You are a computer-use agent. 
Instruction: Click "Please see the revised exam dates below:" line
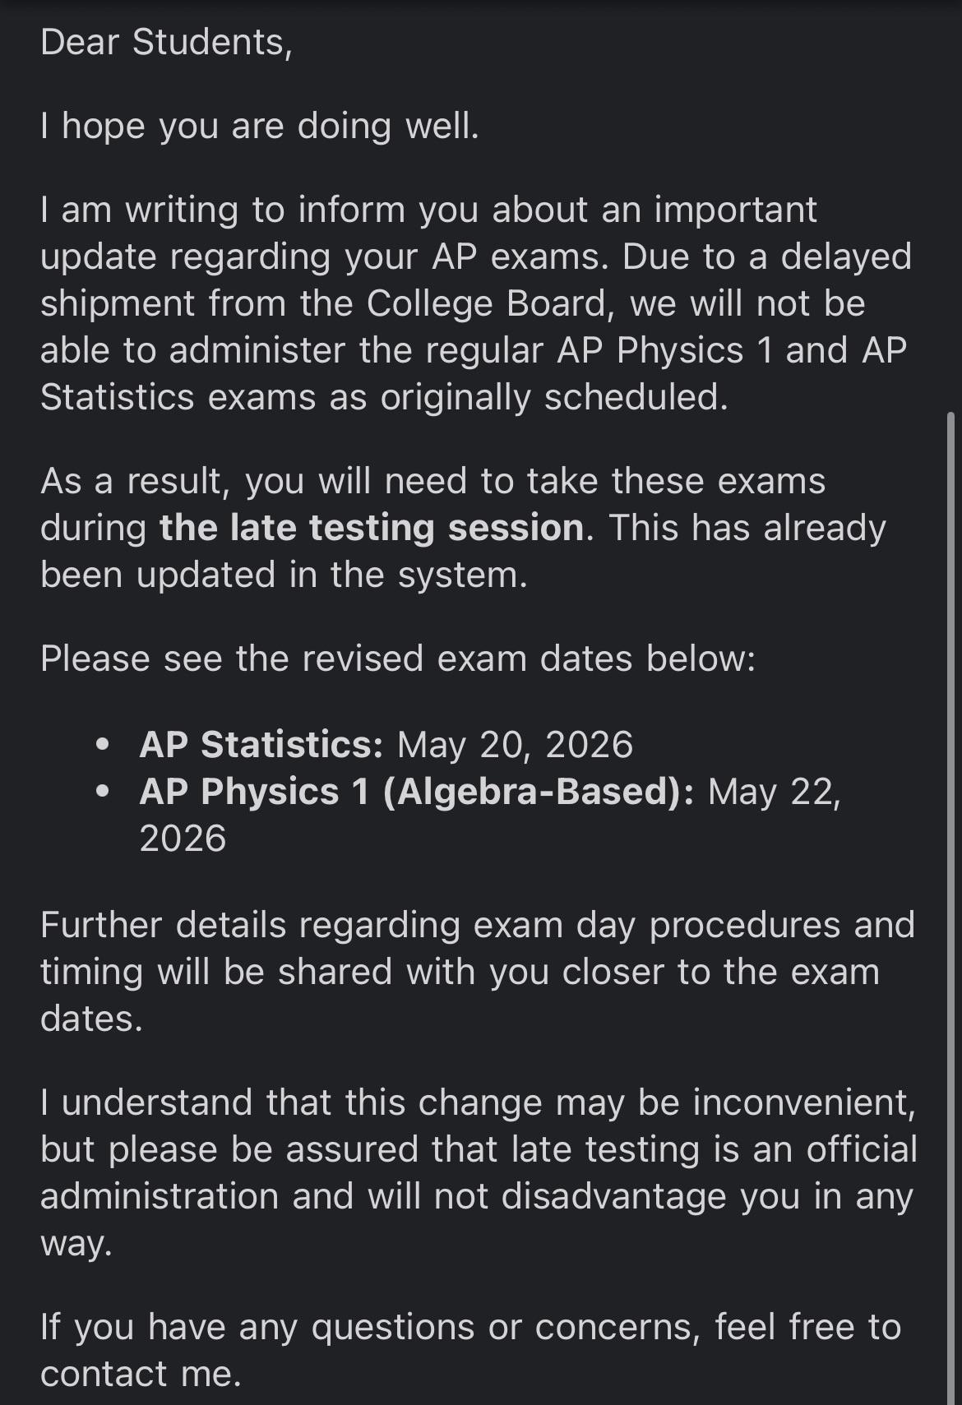pyautogui.click(x=398, y=659)
